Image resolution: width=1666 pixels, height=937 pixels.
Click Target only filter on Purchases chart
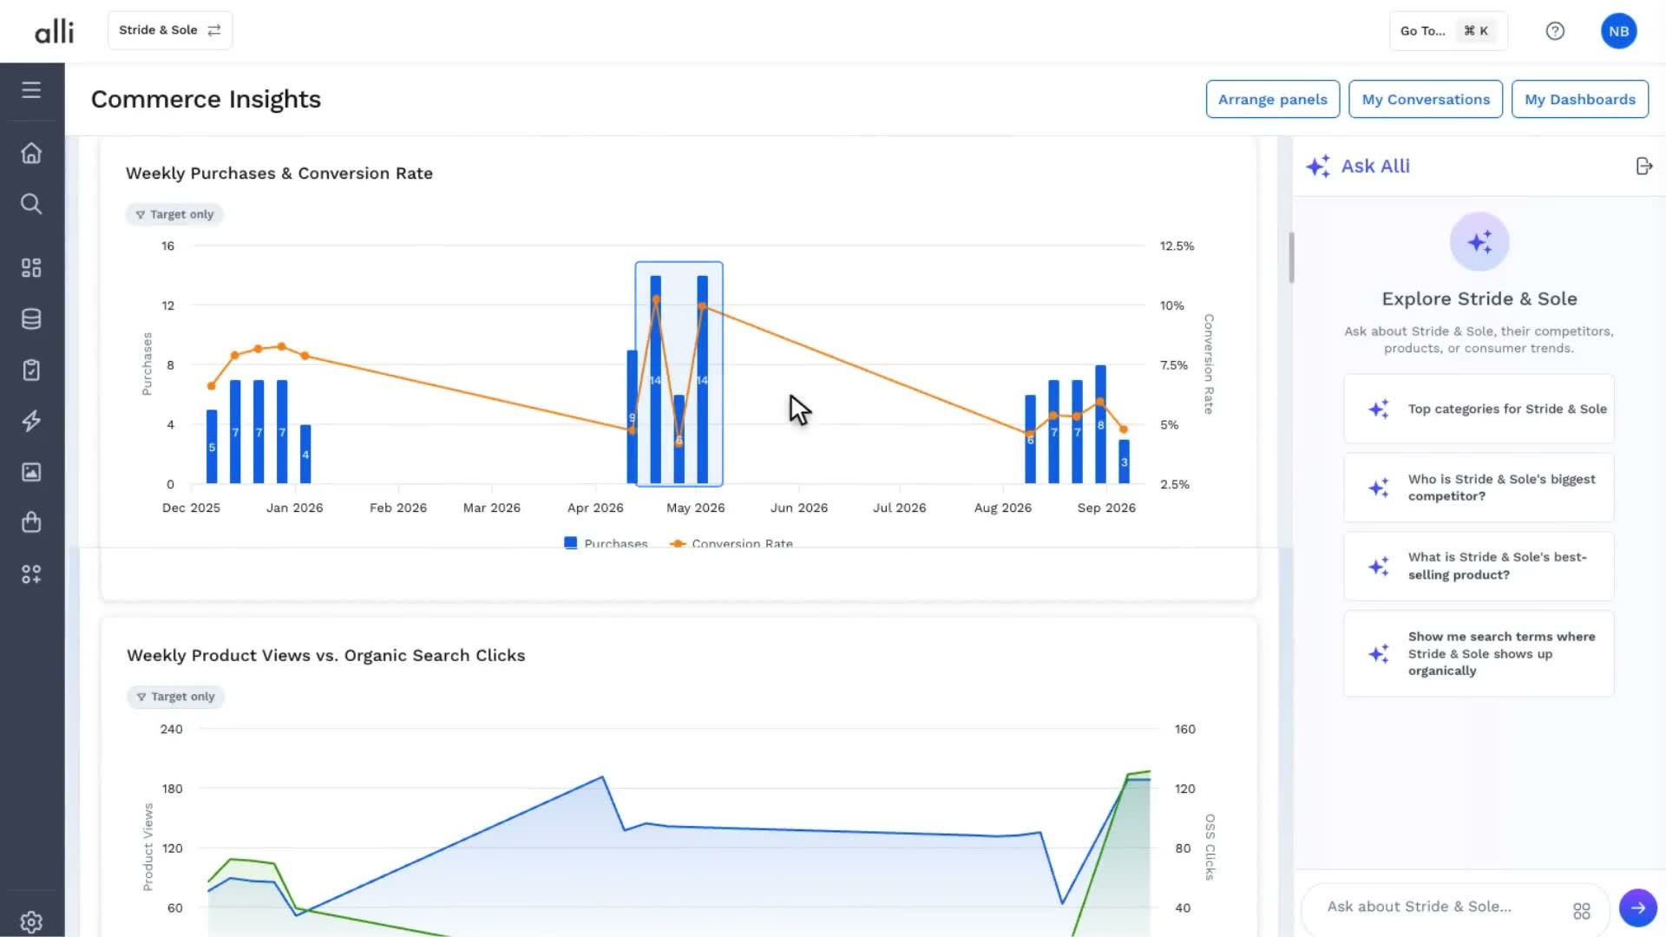(174, 214)
